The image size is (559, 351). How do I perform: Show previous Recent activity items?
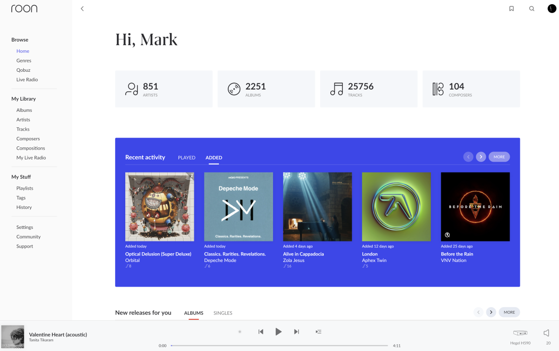click(468, 157)
